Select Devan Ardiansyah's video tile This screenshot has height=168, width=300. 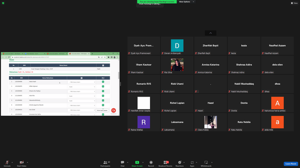point(177,46)
